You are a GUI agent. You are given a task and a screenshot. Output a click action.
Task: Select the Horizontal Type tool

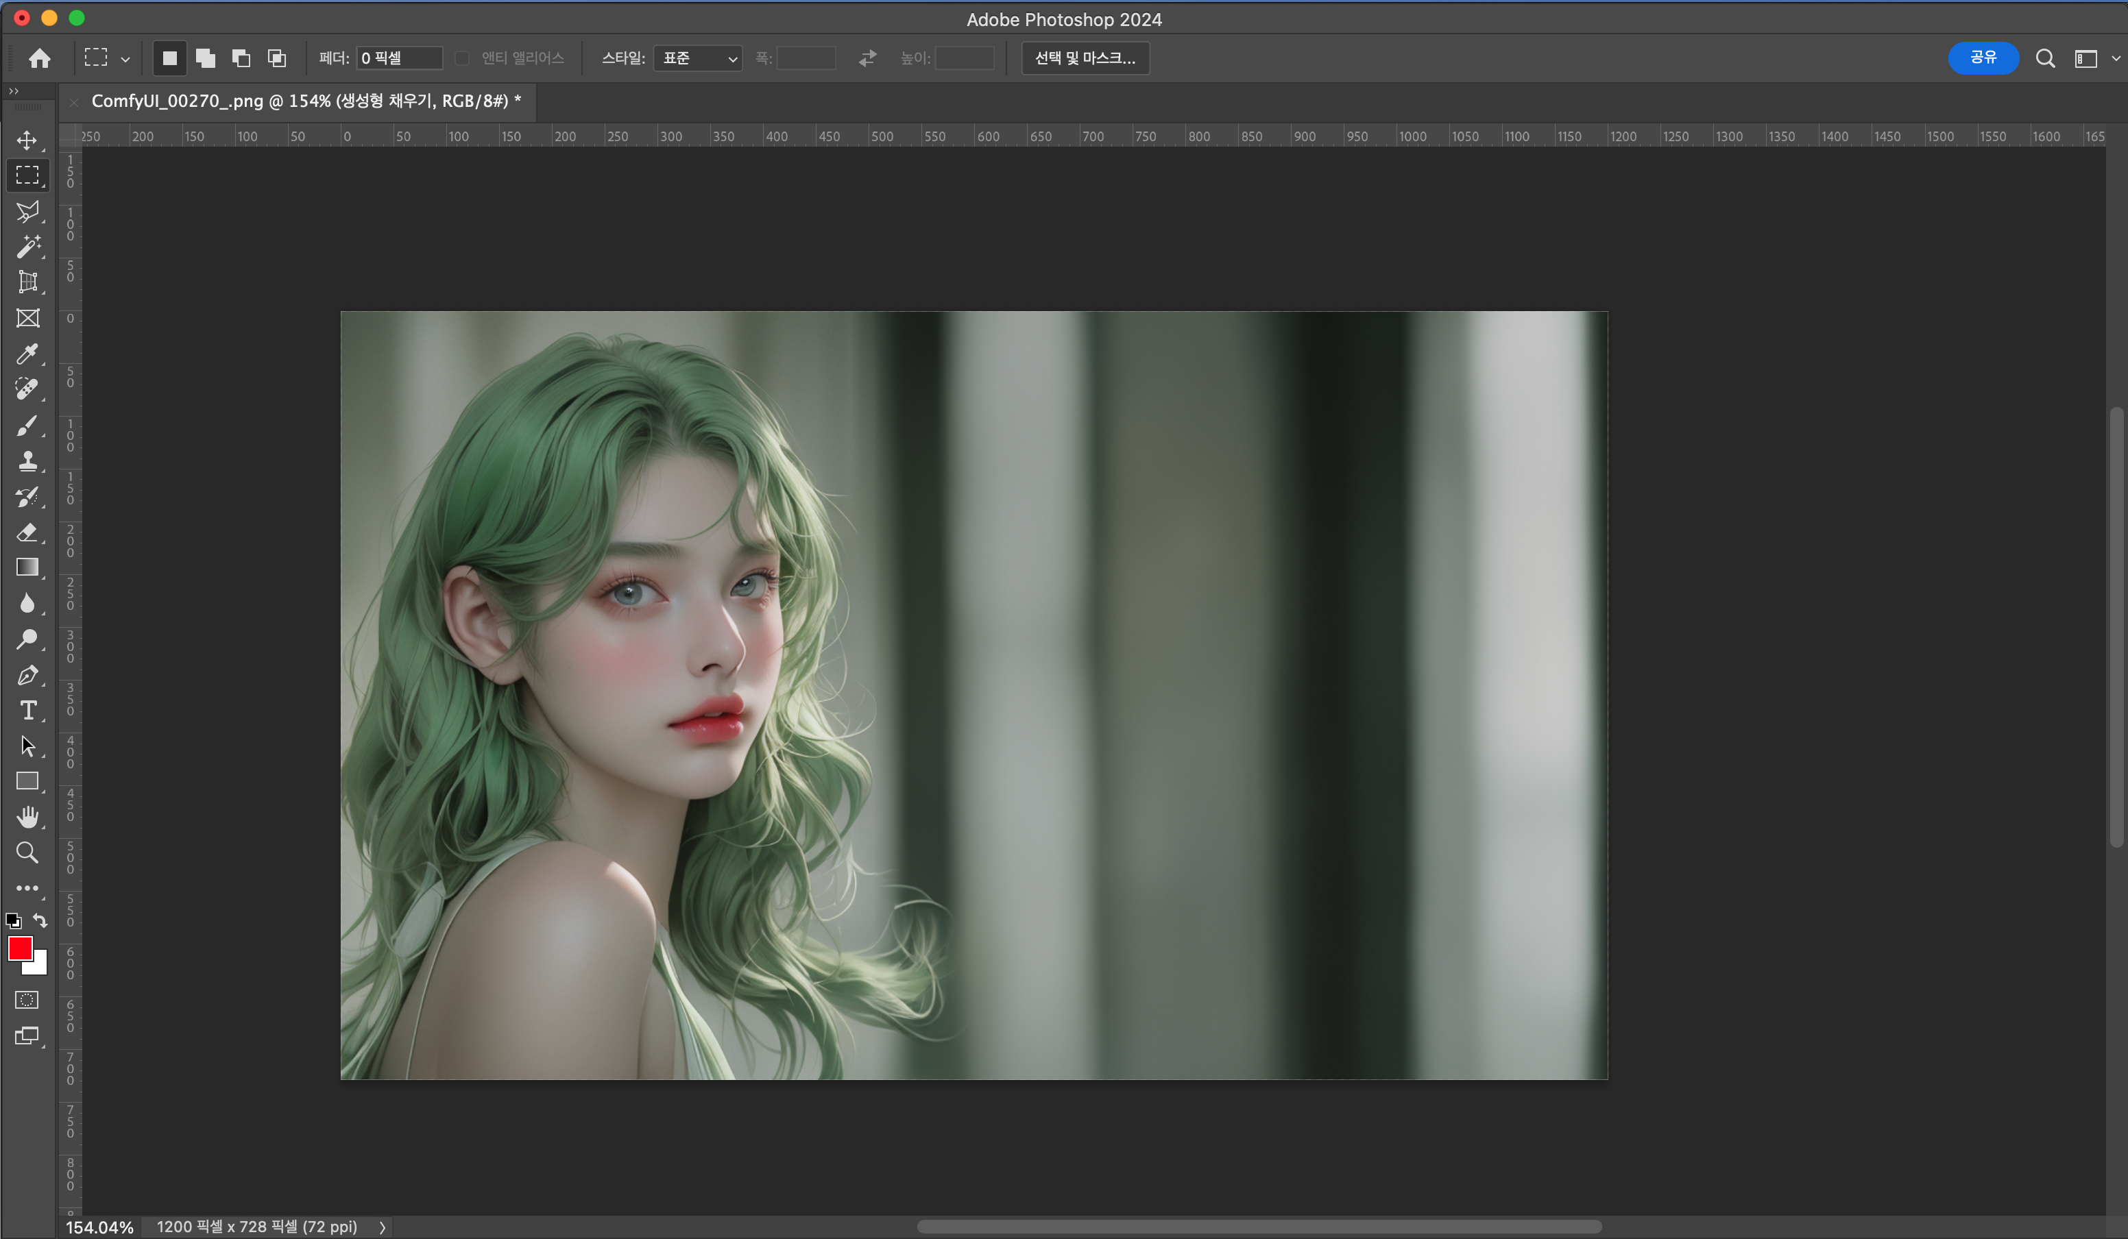[x=27, y=711]
